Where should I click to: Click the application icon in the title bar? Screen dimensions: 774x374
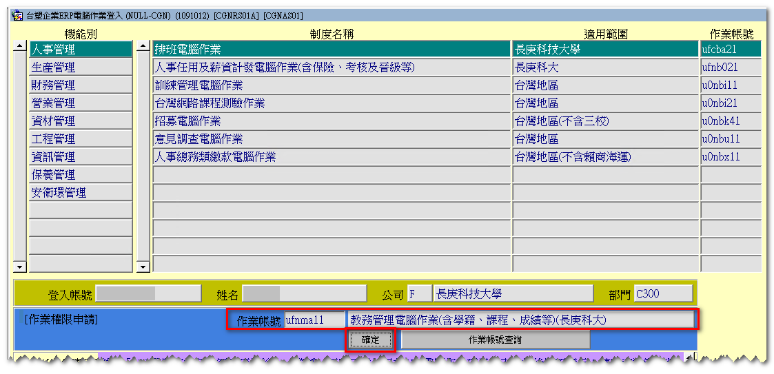[x=17, y=15]
